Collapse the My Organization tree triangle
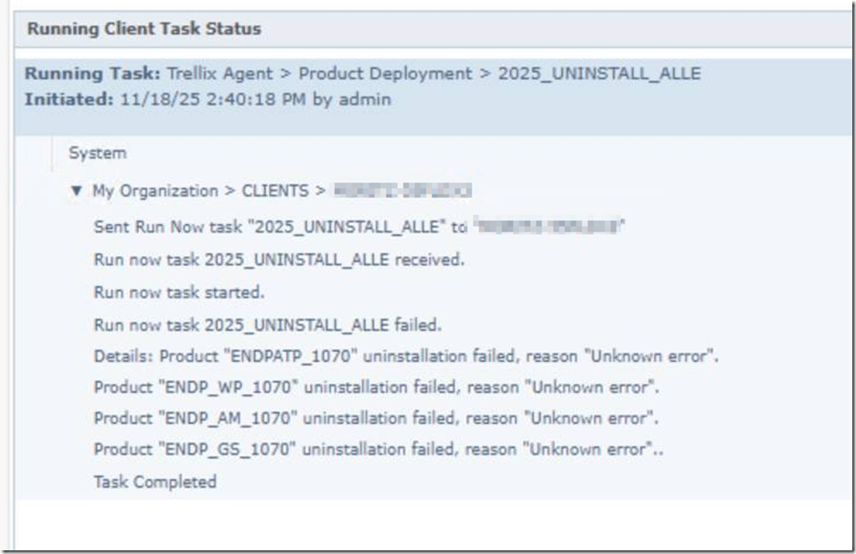856x554 pixels. point(77,192)
